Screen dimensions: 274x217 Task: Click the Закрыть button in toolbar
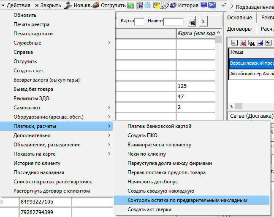(48, 5)
